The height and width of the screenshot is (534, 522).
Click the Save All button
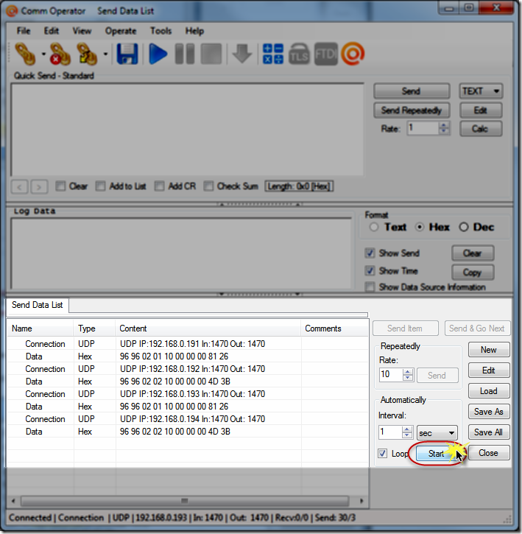click(x=489, y=432)
